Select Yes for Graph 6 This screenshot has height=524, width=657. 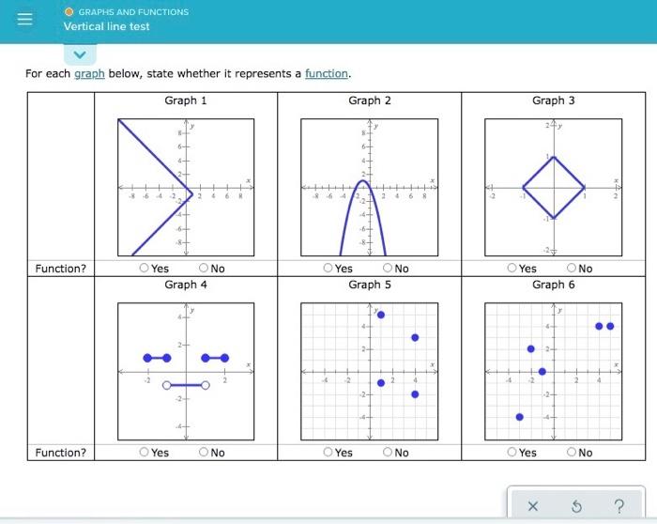tap(512, 452)
